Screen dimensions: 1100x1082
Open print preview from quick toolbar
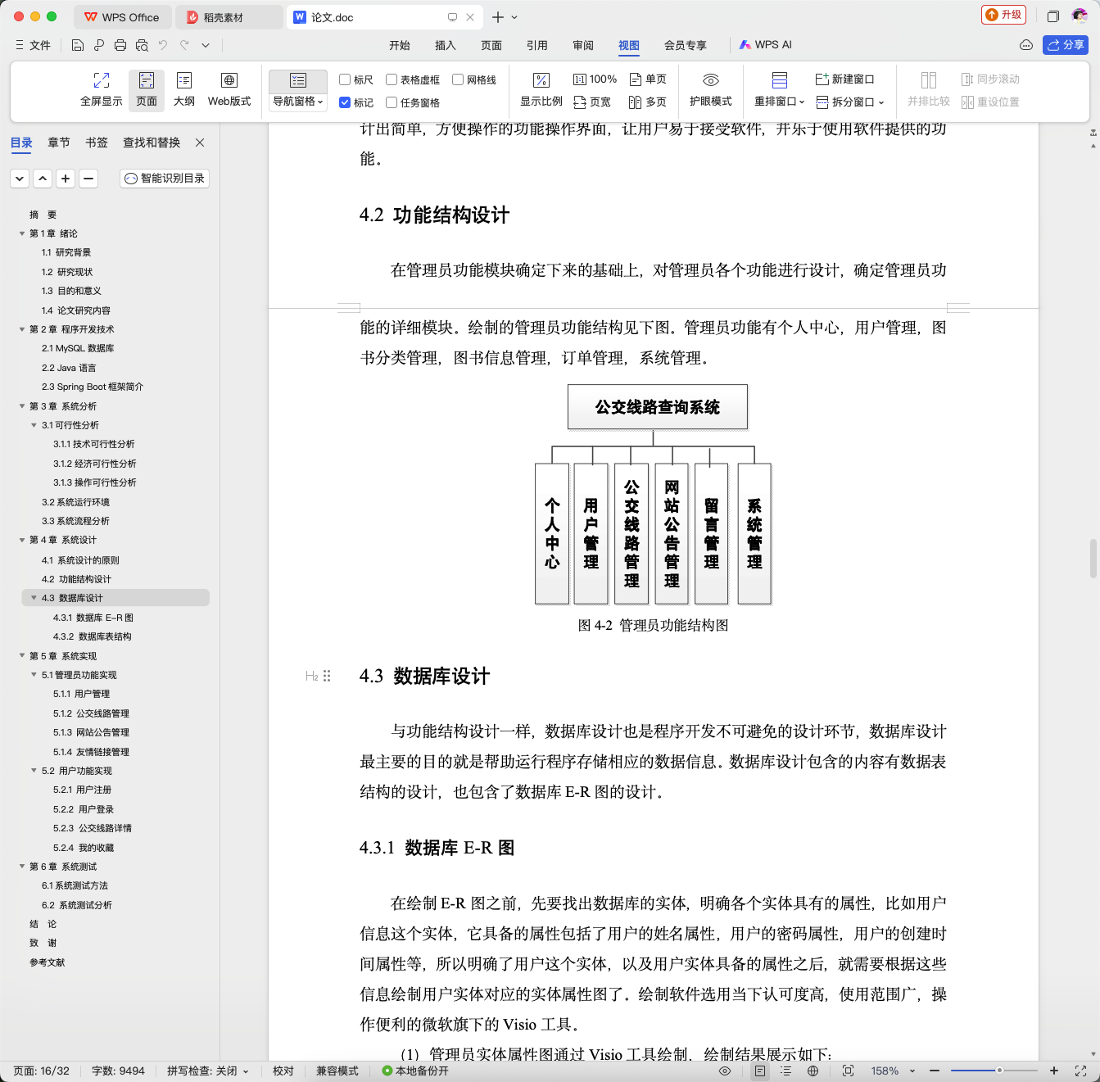(x=142, y=45)
